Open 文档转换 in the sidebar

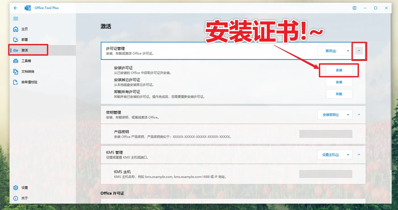click(43, 71)
